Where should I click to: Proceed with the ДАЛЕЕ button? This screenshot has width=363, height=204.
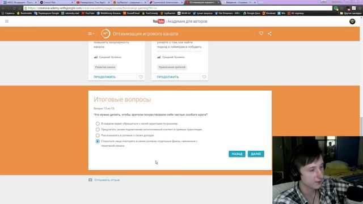pos(256,154)
